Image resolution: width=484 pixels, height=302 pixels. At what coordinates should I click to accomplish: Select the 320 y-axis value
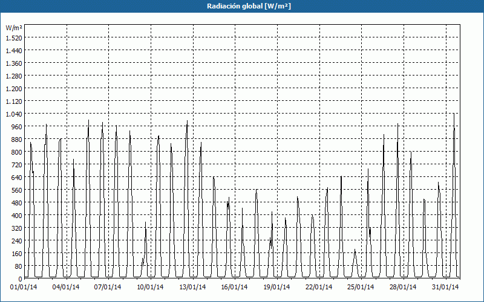17,228
